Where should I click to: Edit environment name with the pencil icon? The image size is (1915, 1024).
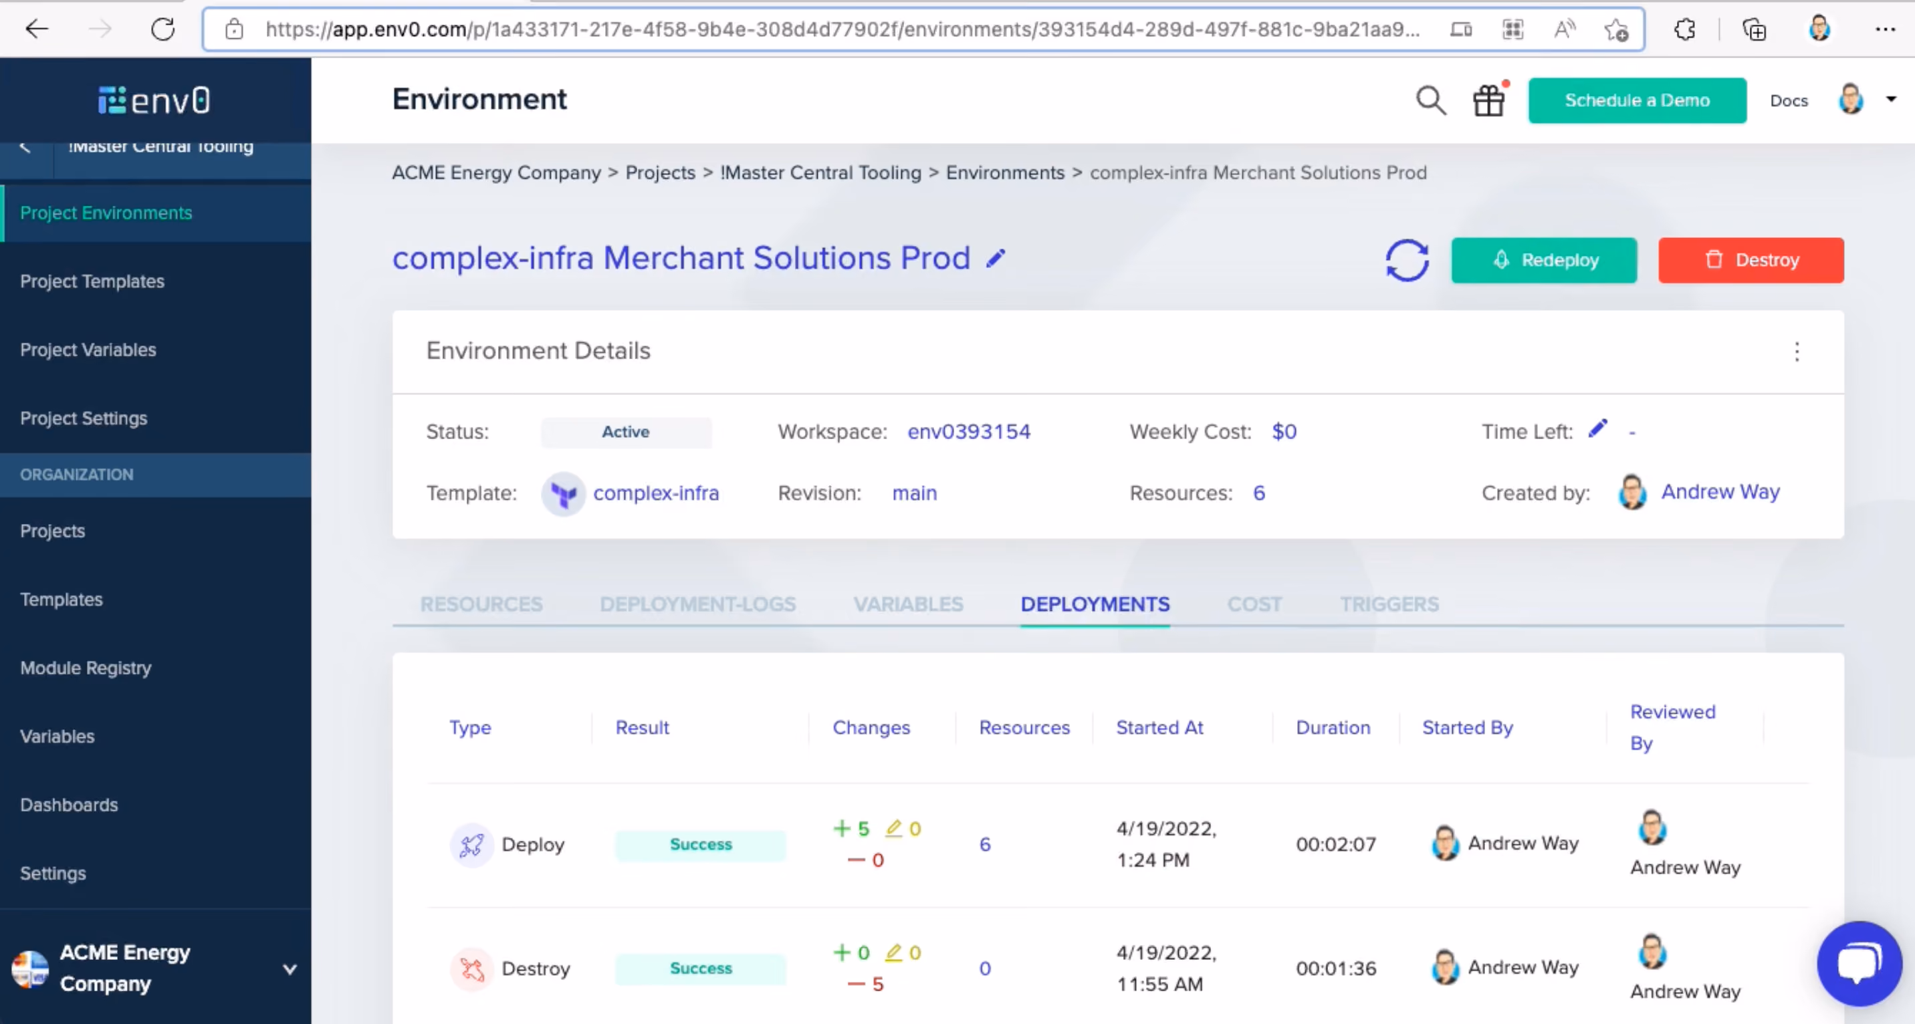[996, 259]
